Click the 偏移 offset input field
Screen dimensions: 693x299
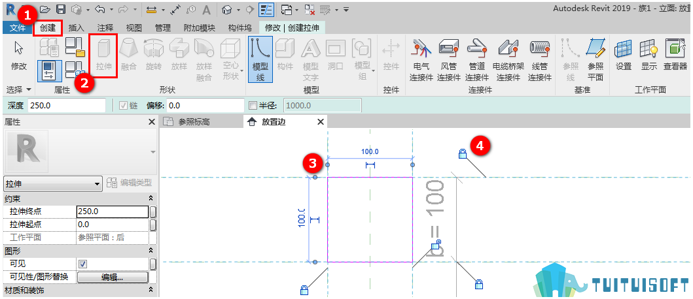(x=205, y=106)
